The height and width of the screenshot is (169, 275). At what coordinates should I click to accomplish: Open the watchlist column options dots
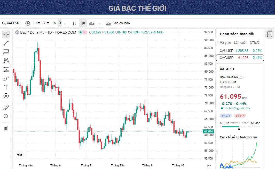pos(218,43)
